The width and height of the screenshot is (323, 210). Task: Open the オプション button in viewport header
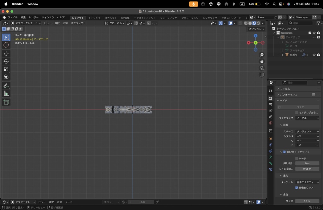257,29
